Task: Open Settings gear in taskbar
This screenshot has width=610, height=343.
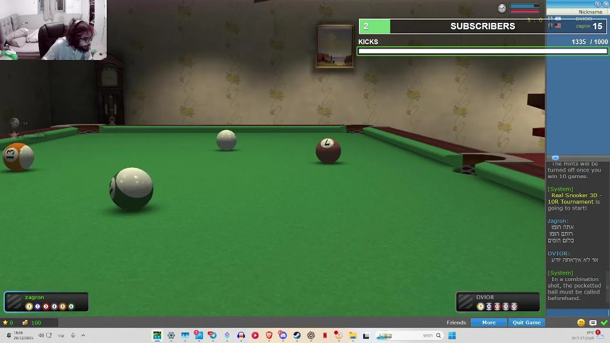Action: click(171, 335)
